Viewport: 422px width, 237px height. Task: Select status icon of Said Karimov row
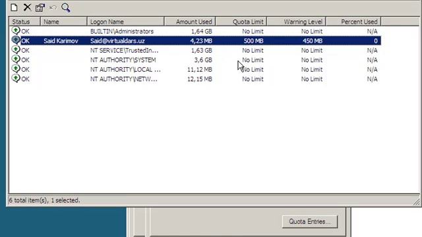[16, 40]
